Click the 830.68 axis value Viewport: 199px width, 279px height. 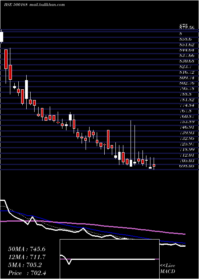pyautogui.click(x=187, y=61)
